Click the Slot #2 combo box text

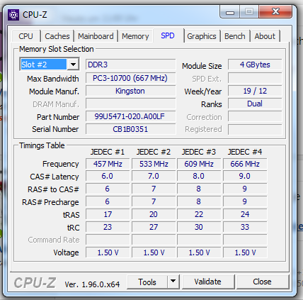click(44, 65)
